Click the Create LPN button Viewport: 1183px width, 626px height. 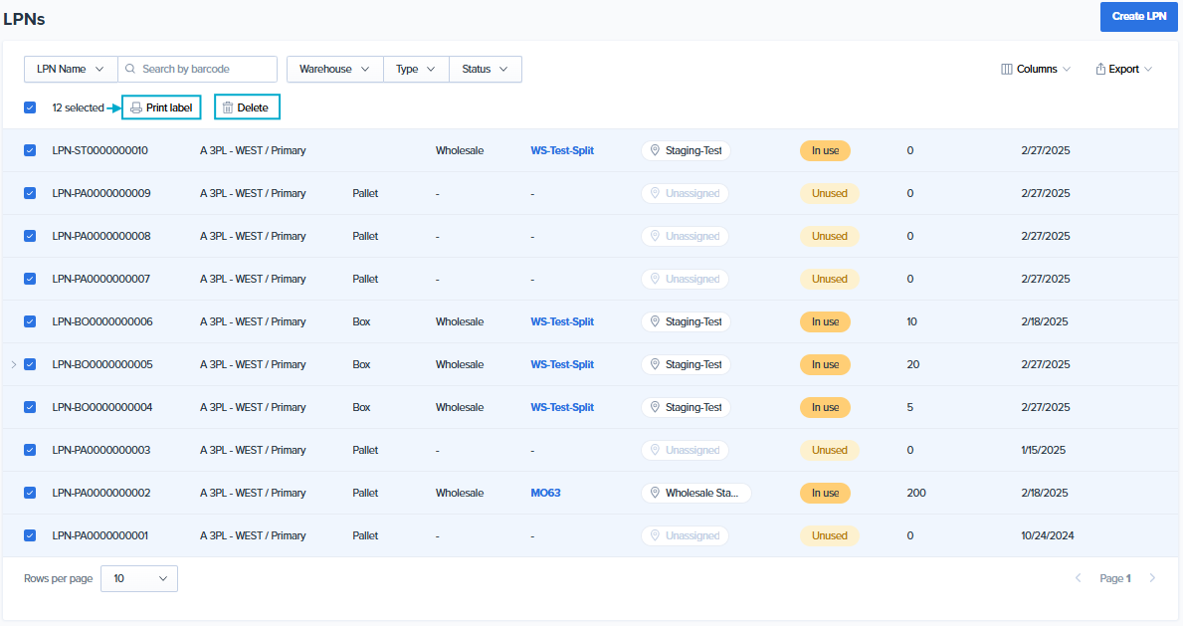coord(1138,17)
